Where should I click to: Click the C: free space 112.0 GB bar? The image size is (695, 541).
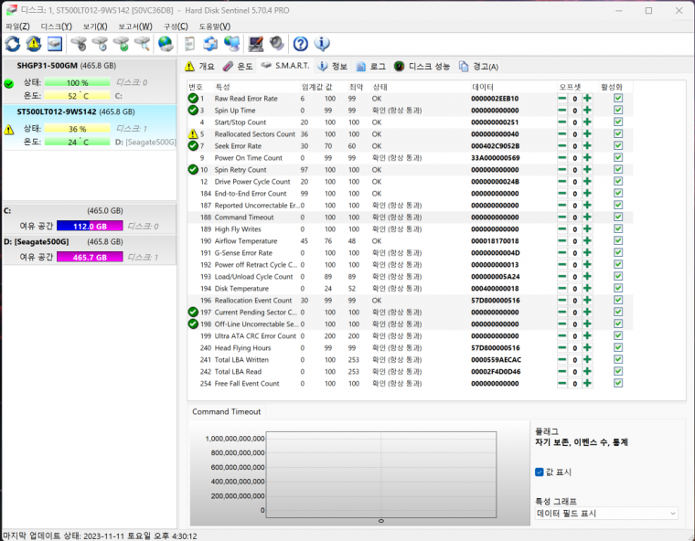click(x=90, y=226)
